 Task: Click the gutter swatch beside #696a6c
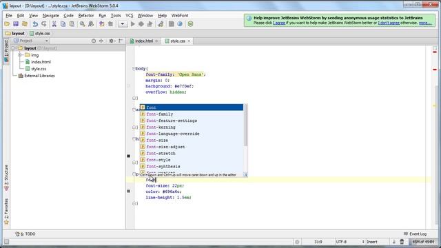point(129,192)
